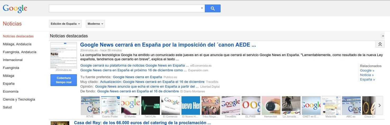
Task: Open Málaga, Andalucía section
Action: point(17,44)
